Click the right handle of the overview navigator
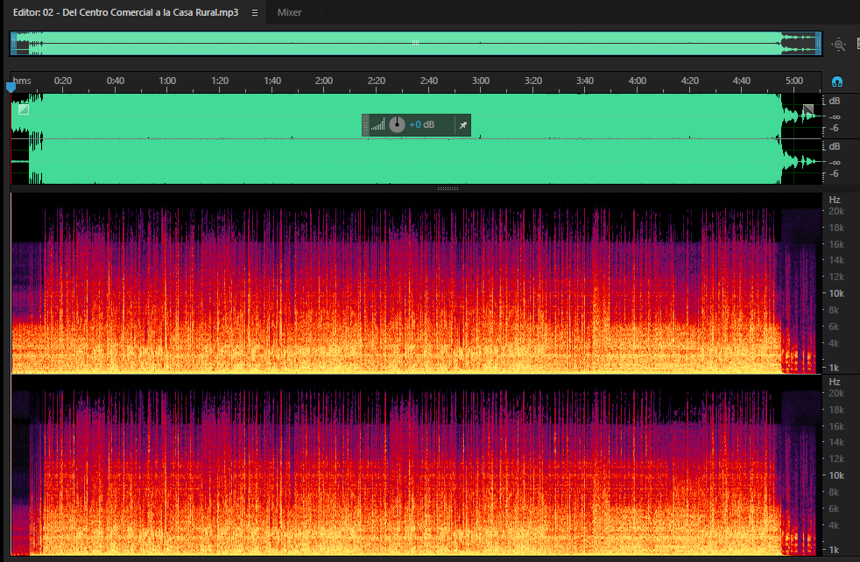 818,43
